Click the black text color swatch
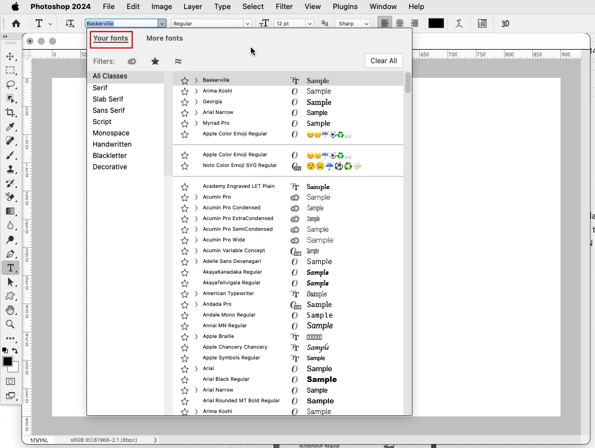Image resolution: width=595 pixels, height=448 pixels. (436, 24)
